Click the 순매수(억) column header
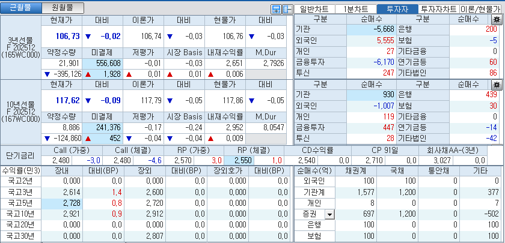The height and width of the screenshot is (243, 505). (312, 170)
